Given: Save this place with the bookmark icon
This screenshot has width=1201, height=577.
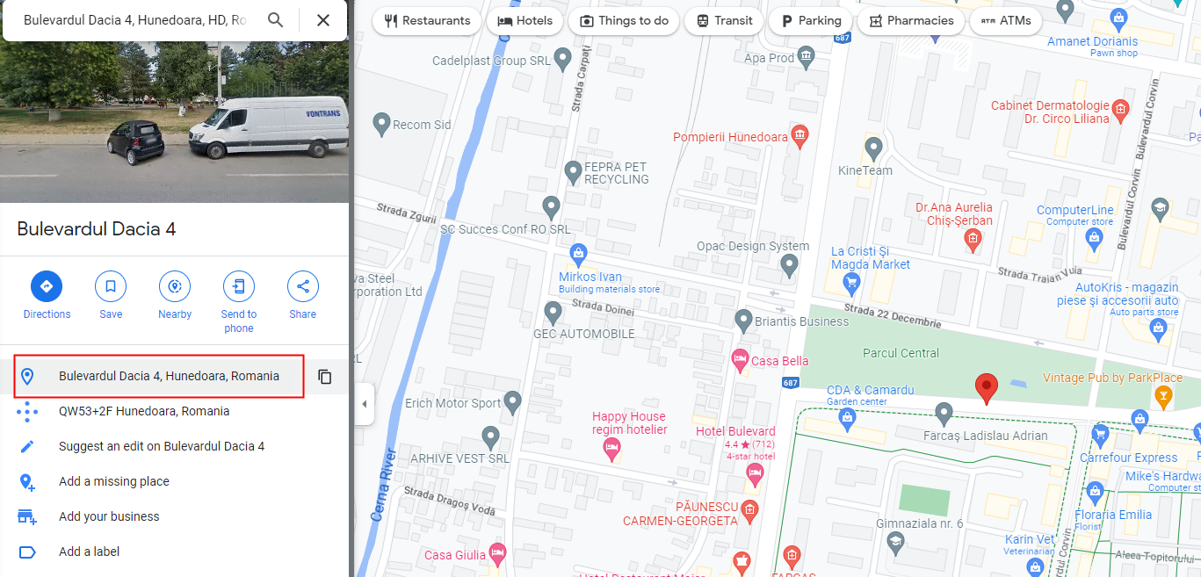Looking at the screenshot, I should (111, 296).
